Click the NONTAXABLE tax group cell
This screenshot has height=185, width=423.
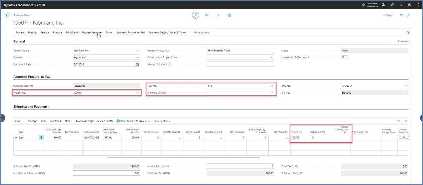[92, 137]
